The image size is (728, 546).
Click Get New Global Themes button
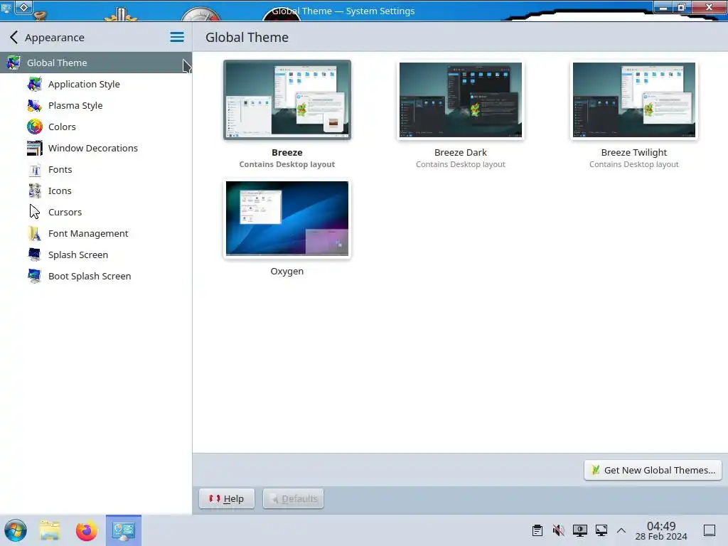click(653, 471)
